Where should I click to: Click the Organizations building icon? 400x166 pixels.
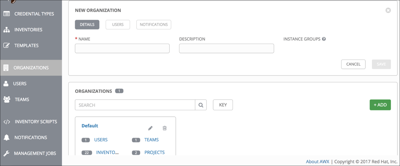(x=6, y=68)
